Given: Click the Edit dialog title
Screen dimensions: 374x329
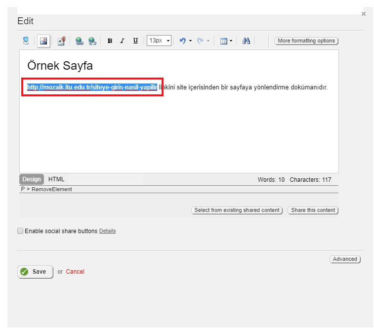Looking at the screenshot, I should [25, 21].
